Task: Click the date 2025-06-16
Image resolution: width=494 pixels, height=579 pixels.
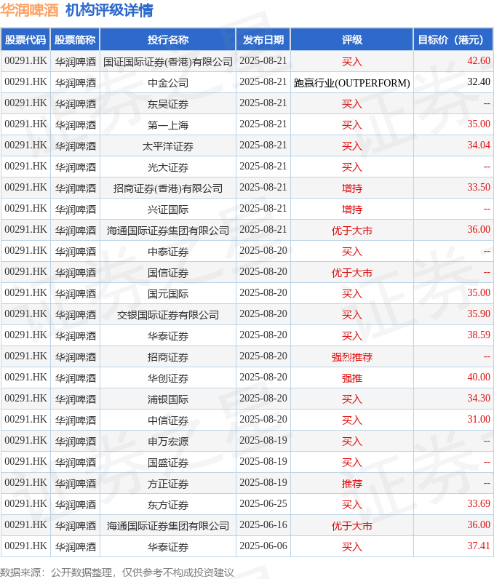Action: coord(263,524)
